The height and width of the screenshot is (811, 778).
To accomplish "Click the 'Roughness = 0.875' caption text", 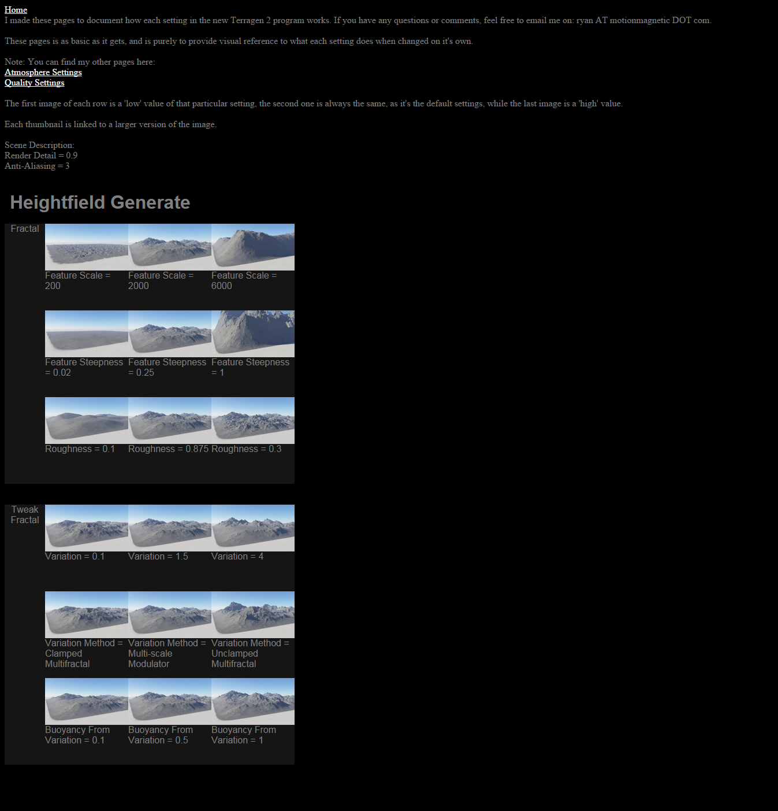I will click(168, 449).
